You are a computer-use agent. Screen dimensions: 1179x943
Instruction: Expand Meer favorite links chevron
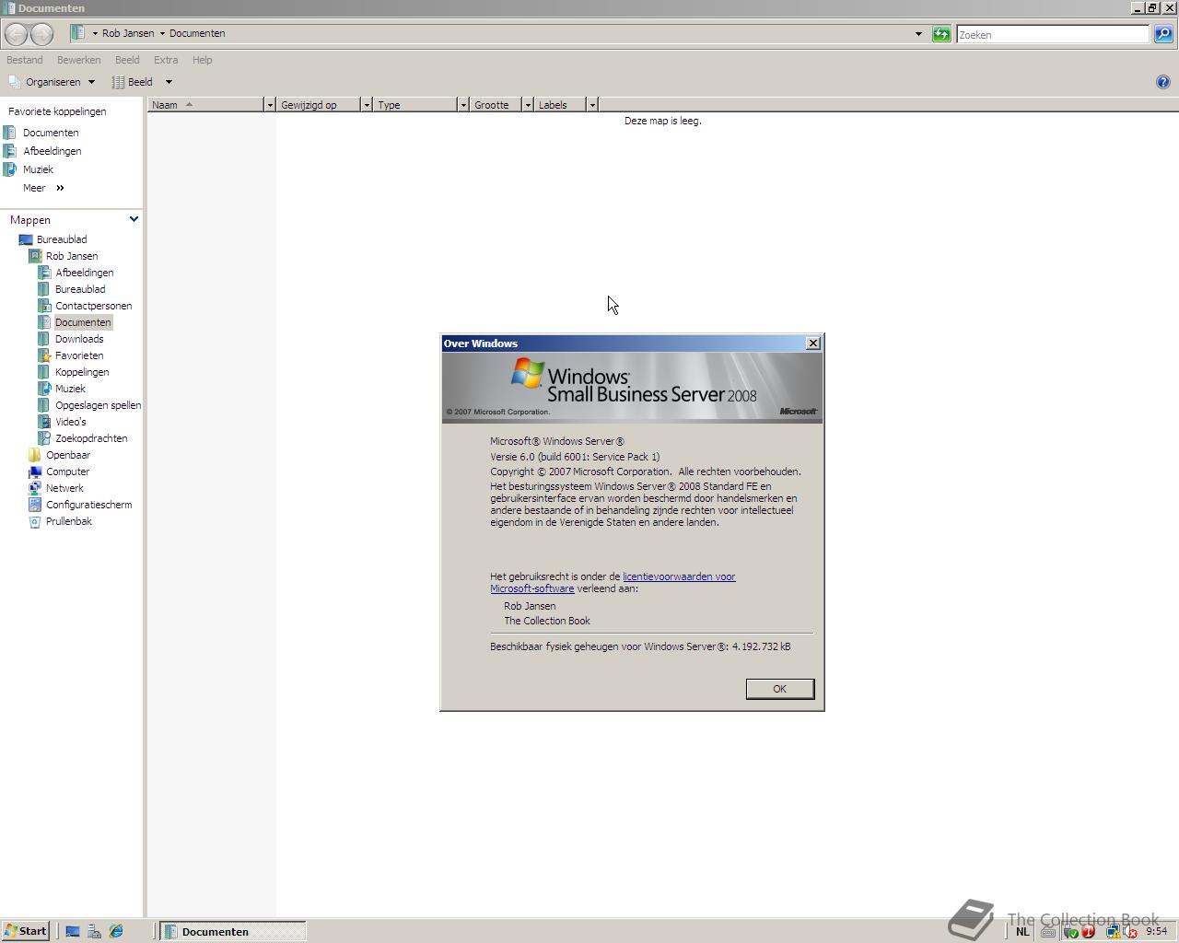[60, 188]
